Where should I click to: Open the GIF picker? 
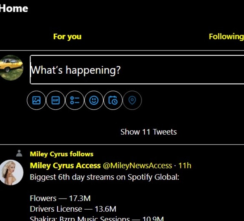pos(56,100)
